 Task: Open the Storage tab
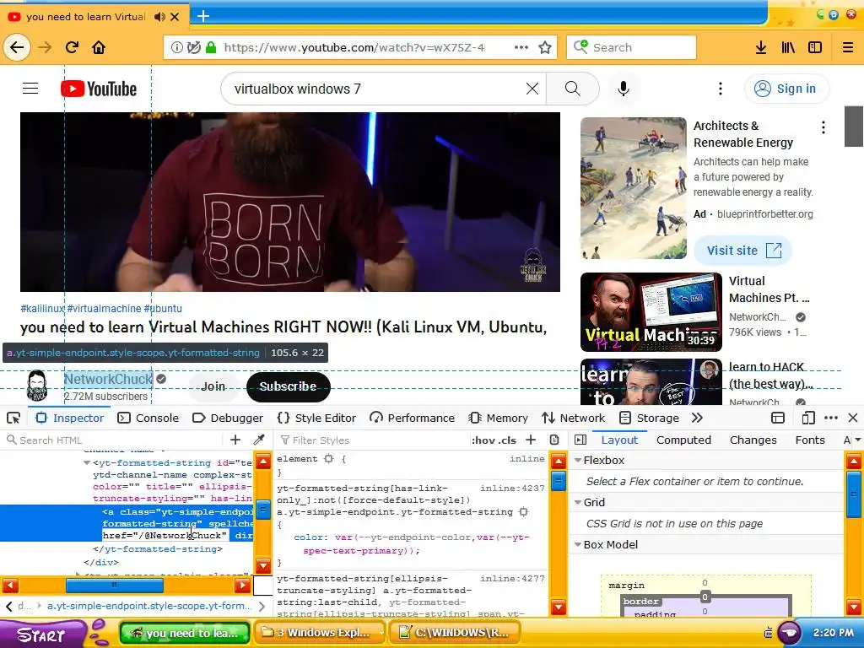[649, 418]
